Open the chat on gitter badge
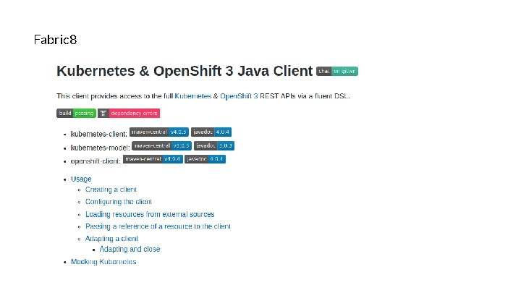521x293 pixels. 337,71
